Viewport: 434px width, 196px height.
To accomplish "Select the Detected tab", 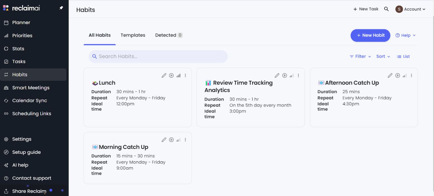I will [166, 35].
